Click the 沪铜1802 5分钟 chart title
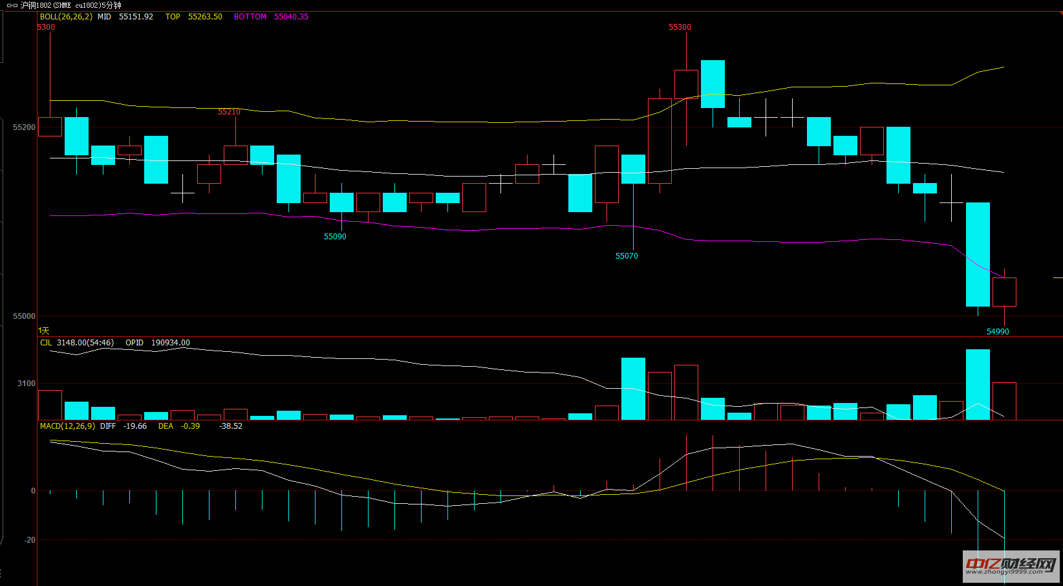Screen dimensions: 1063x586 point(71,5)
